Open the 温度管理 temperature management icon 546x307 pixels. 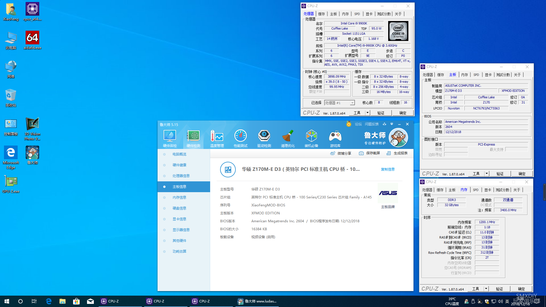tap(217, 138)
